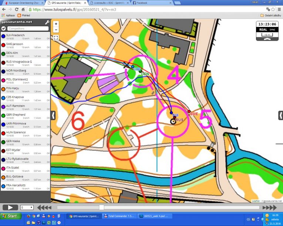Select ITA-Scalet in competitor list
Image resolution: width=283 pixels, height=226 pixels.
click(x=26, y=169)
